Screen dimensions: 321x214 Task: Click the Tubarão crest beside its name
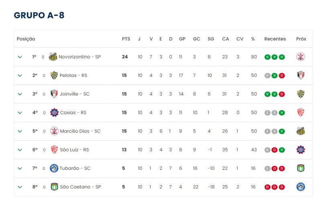coord(54,168)
